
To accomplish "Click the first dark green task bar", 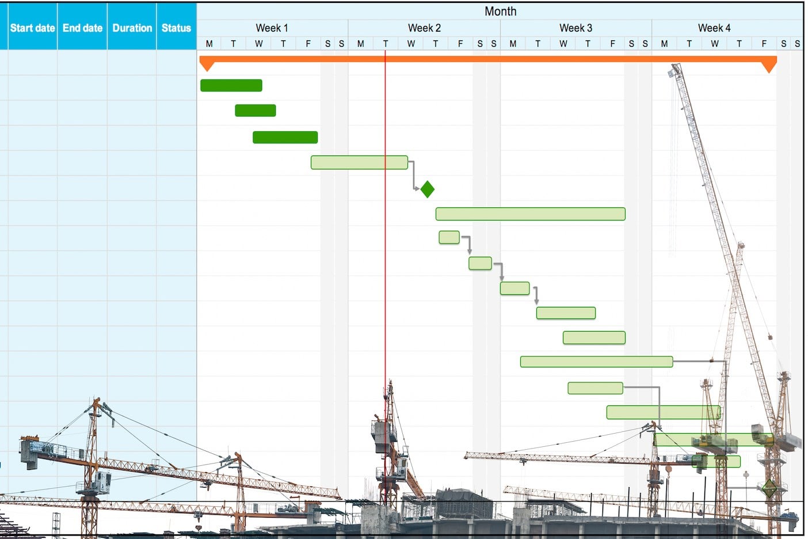I will coord(231,85).
